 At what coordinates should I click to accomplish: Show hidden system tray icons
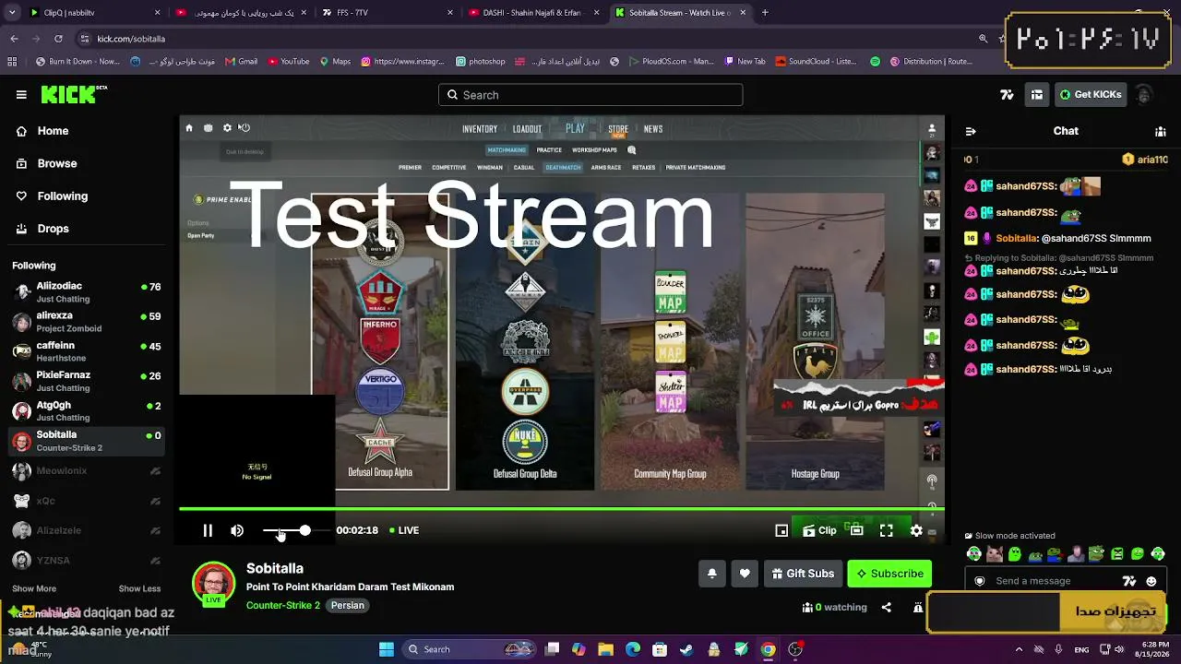point(1019,649)
